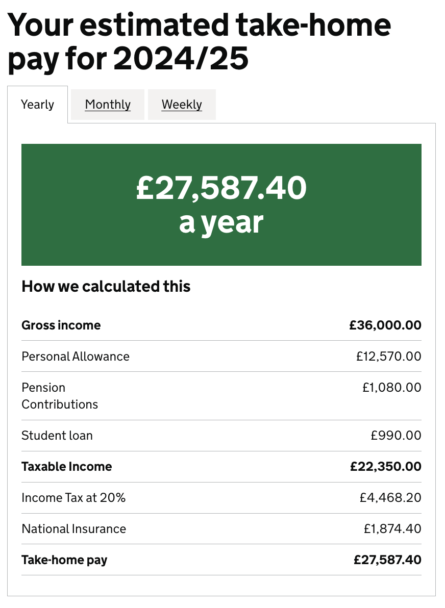Click the 'How we calculated this' heading
445x608 pixels.
click(106, 287)
